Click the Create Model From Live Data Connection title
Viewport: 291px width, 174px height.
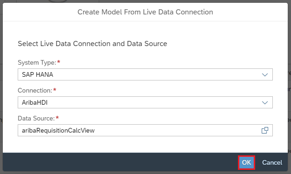[145, 12]
